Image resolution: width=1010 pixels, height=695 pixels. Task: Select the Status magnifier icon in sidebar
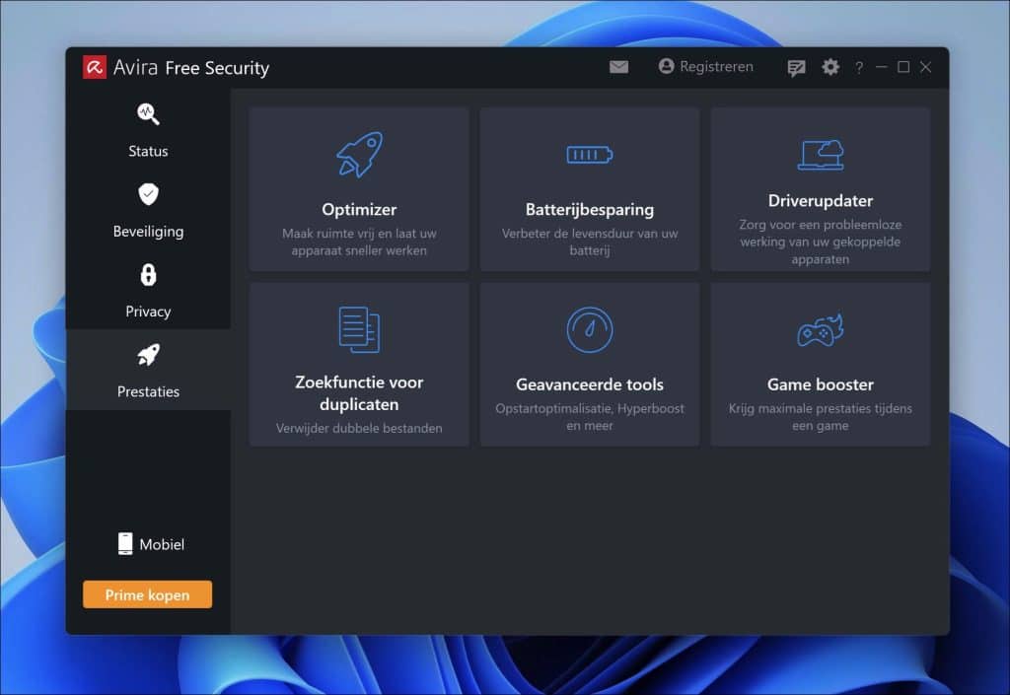[x=147, y=113]
